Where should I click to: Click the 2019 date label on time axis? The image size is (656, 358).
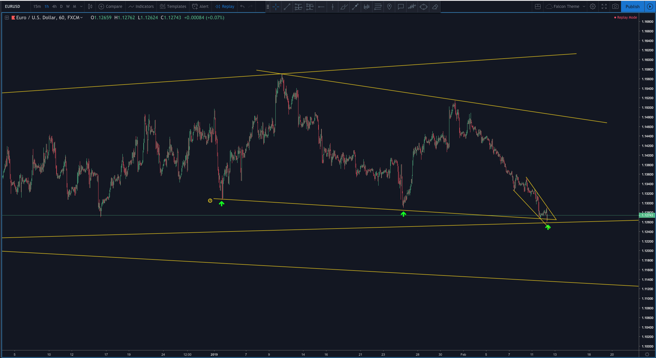tap(214, 355)
